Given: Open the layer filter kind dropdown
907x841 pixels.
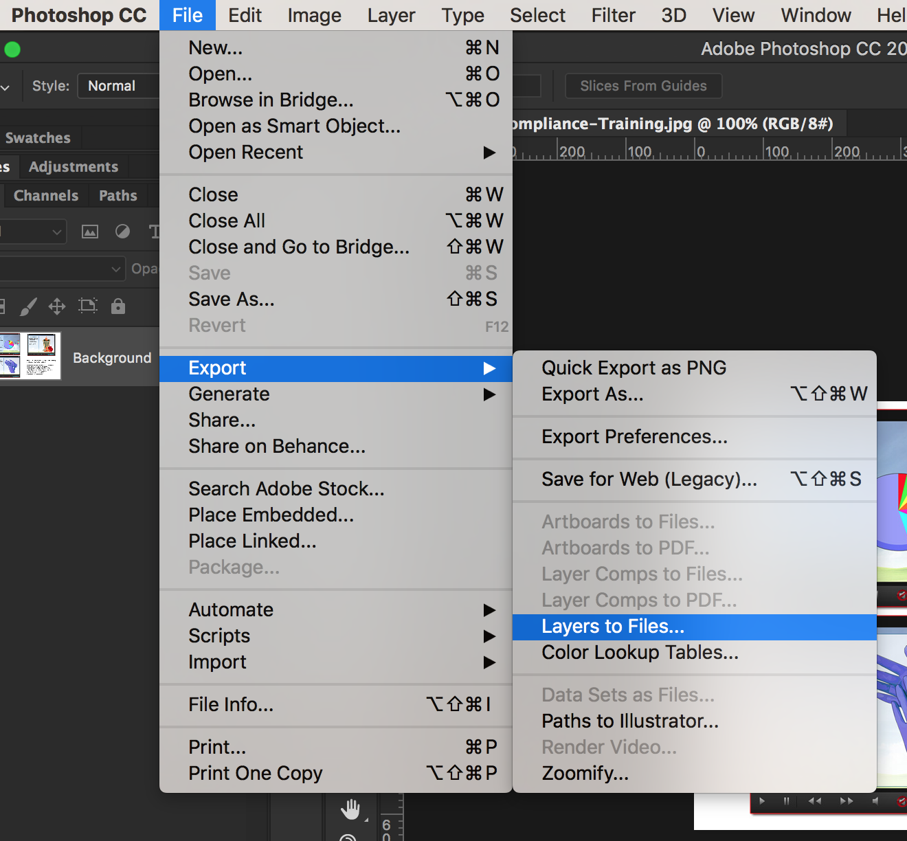Looking at the screenshot, I should pos(33,232).
